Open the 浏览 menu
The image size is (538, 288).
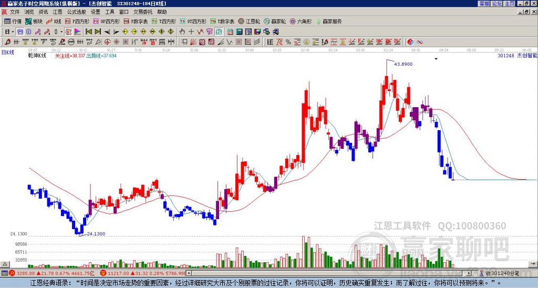click(29, 12)
